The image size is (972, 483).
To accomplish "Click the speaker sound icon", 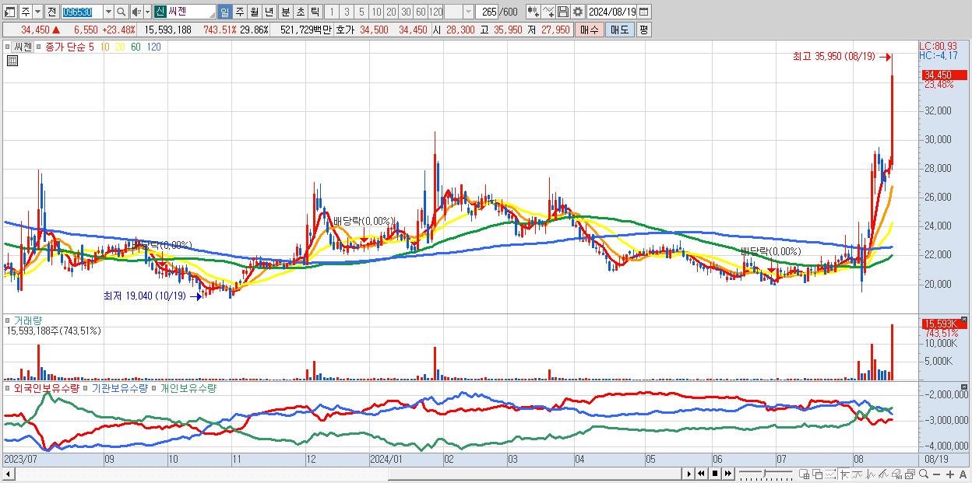I will tap(136, 12).
